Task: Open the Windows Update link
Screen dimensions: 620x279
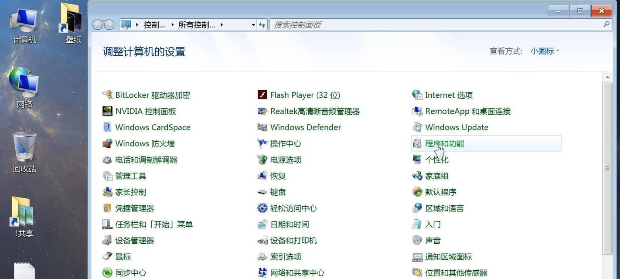Action: (x=456, y=127)
